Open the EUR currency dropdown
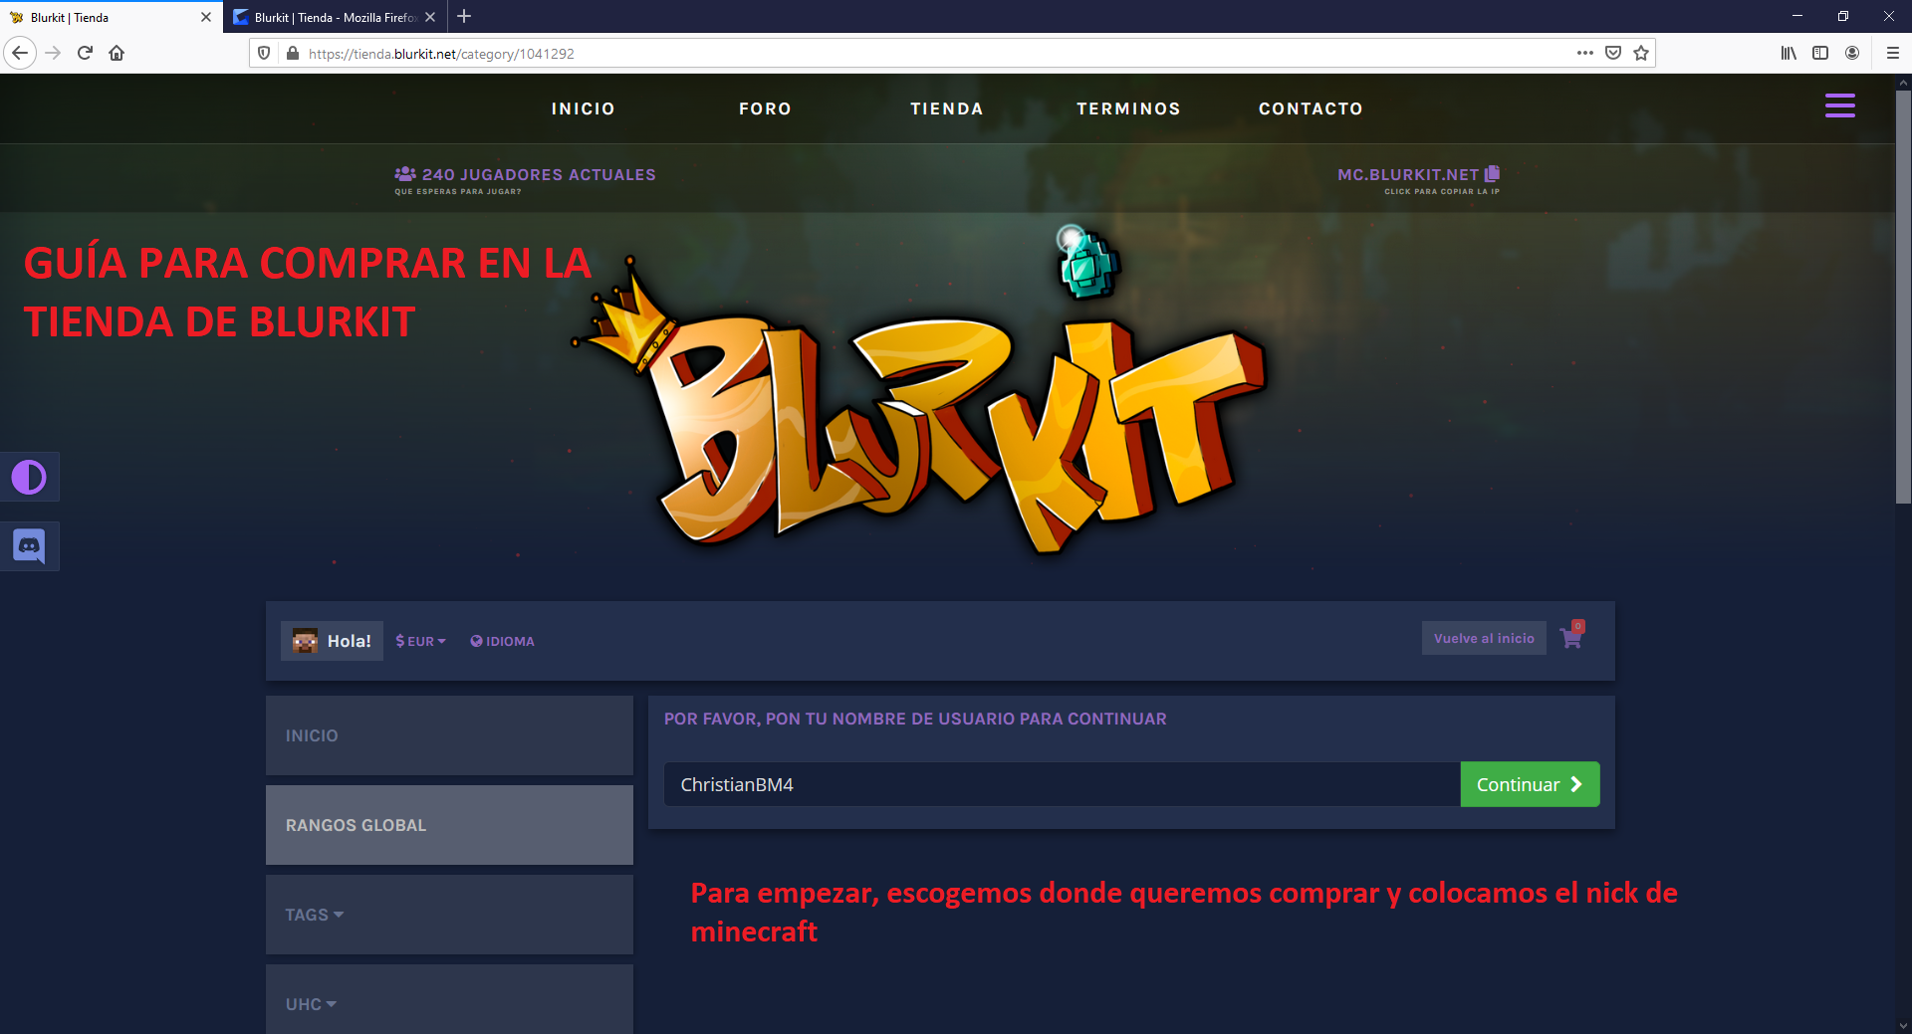The height and width of the screenshot is (1034, 1912). click(420, 641)
